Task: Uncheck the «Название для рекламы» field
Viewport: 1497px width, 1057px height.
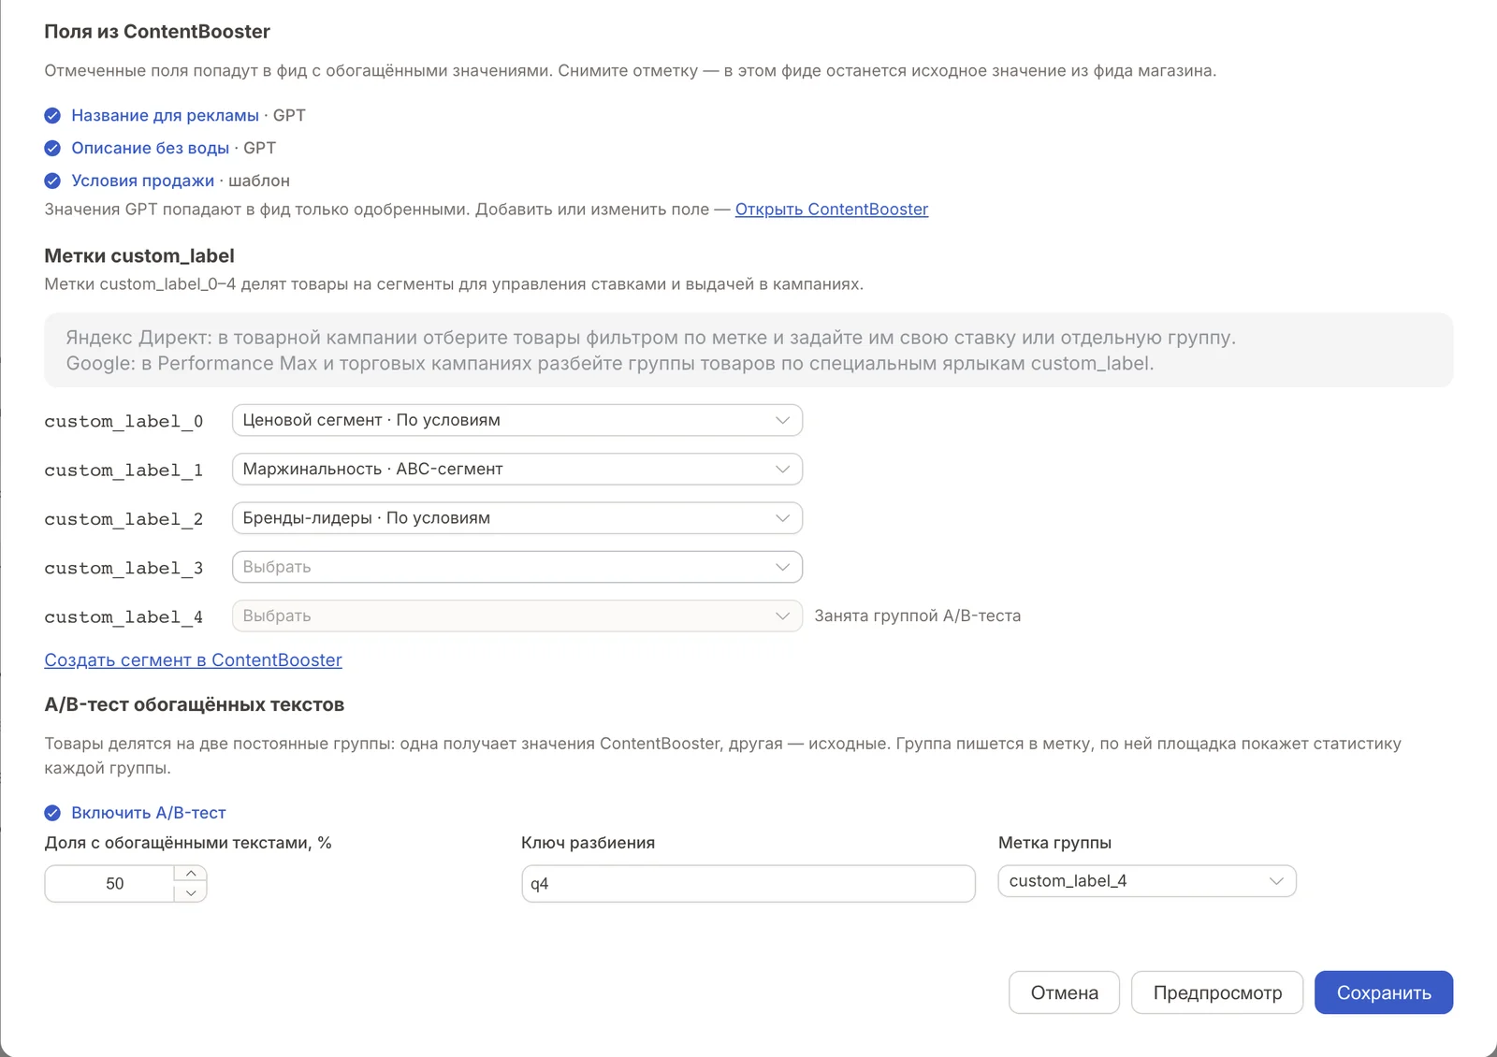Action: 52,116
